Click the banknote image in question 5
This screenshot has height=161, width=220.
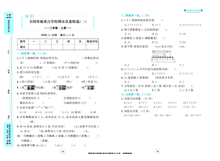pos(30,88)
